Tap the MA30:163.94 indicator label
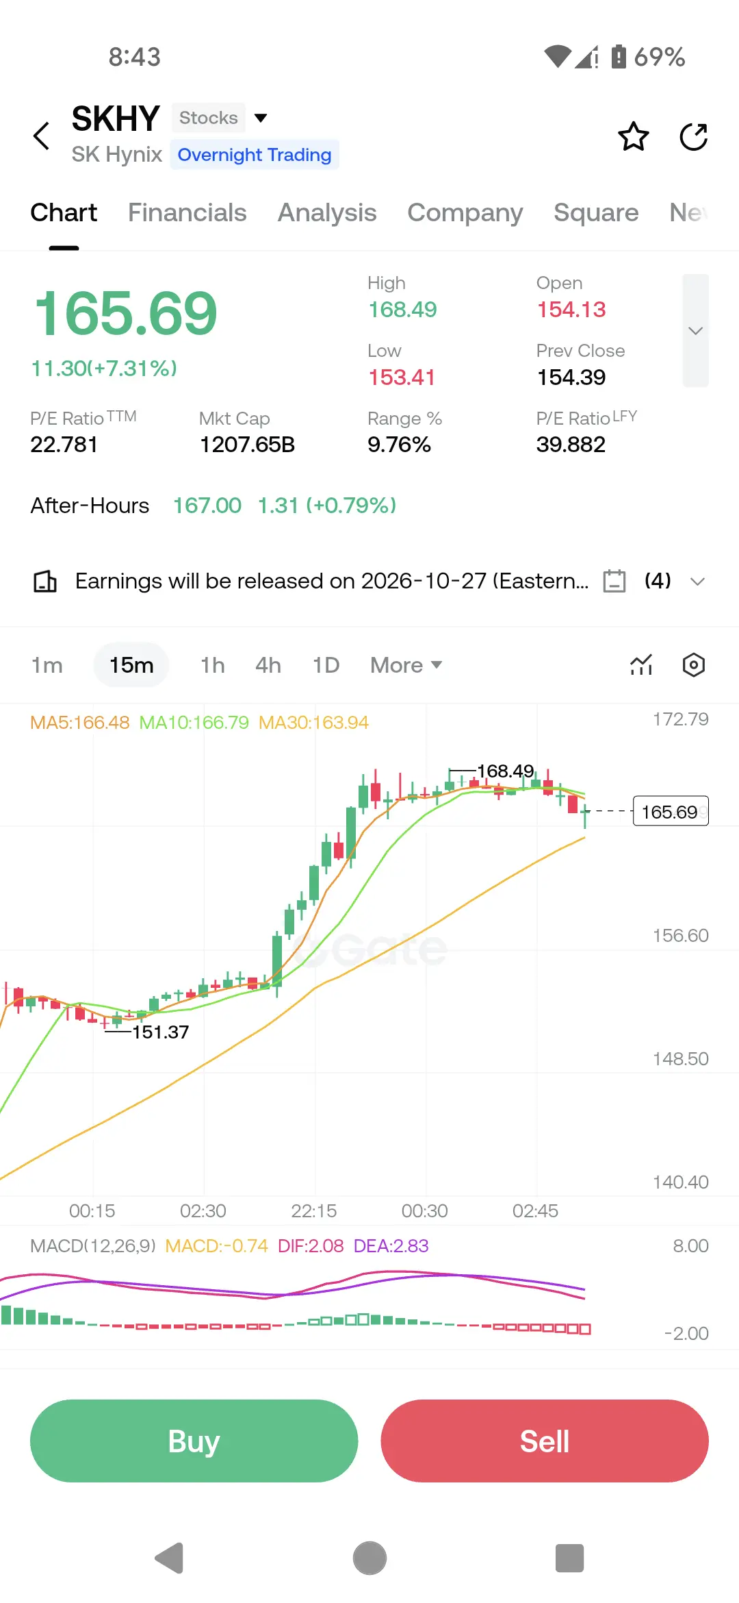Viewport: 739px width, 1603px height. [313, 722]
